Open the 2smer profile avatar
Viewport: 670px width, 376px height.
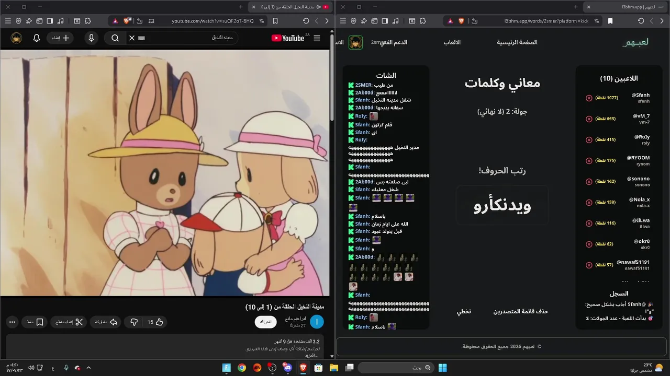(x=356, y=42)
